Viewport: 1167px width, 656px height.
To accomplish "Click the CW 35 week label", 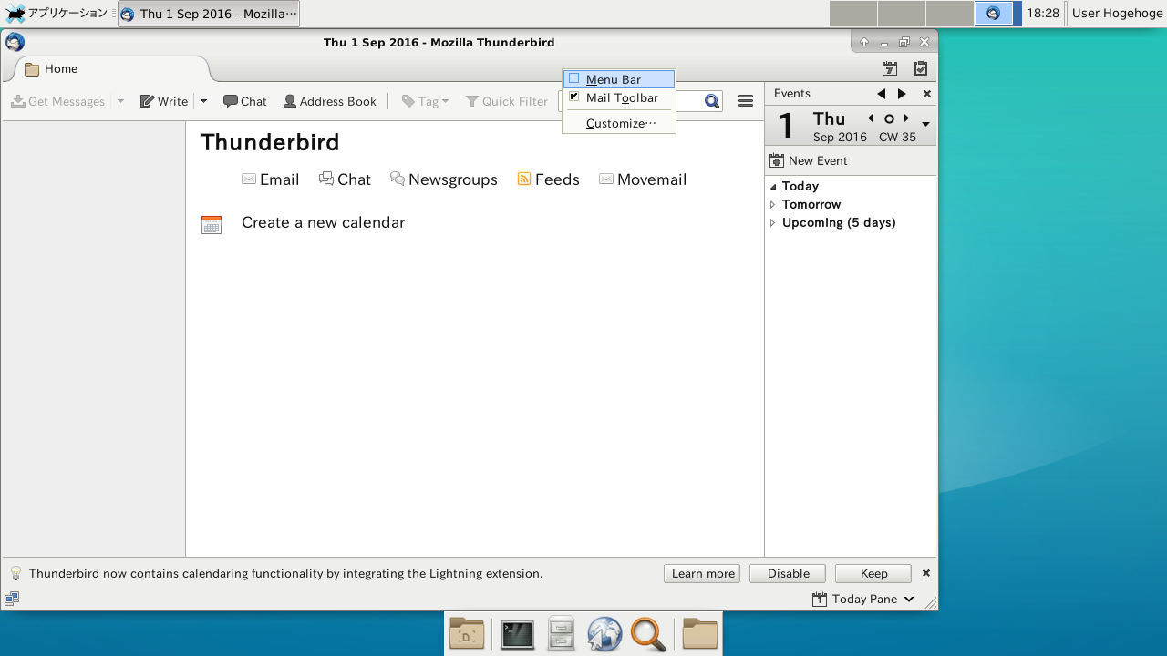I will pos(897,138).
